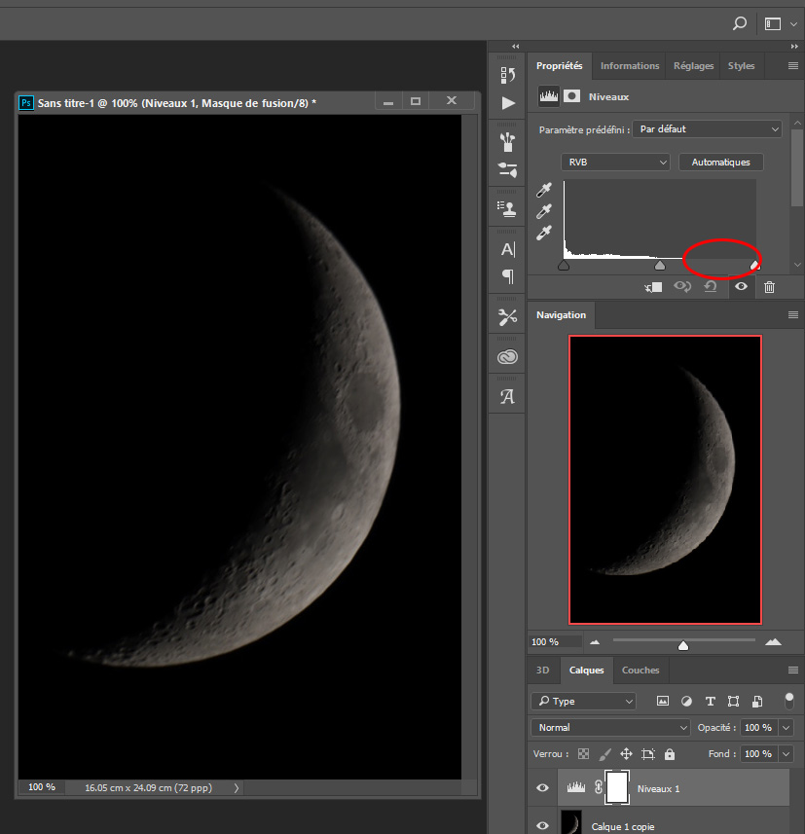Open the collapsed History panel icon

(507, 75)
